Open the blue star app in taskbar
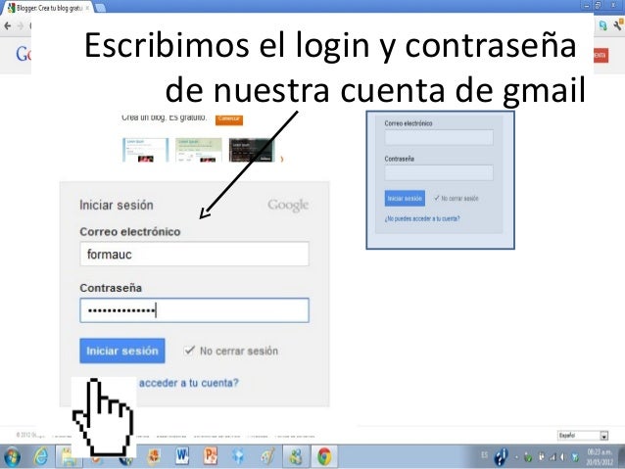Screen dimensions: 625x469 click(x=238, y=456)
